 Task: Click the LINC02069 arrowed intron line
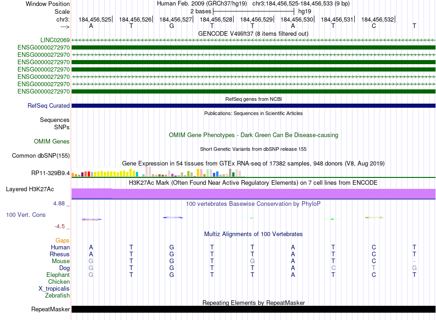pyautogui.click(x=253, y=40)
